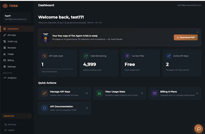The image size is (205, 134).
Task: Click the card icon on Billing & Plans
Action: [x=155, y=93]
